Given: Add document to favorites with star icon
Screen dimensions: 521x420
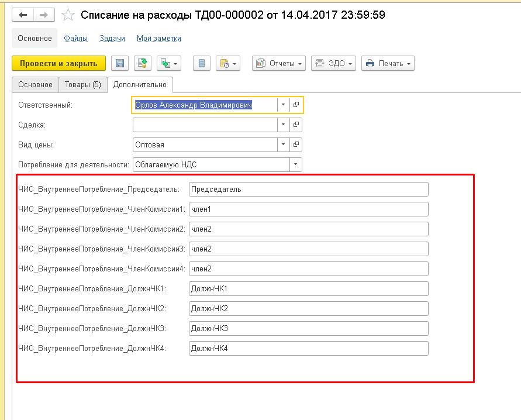Looking at the screenshot, I should (x=68, y=15).
